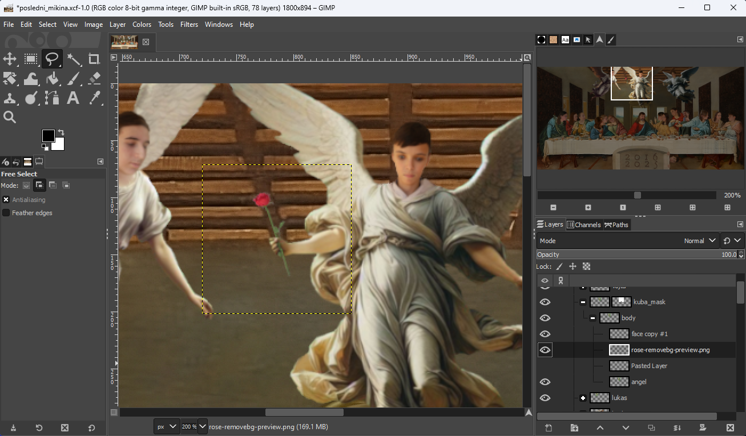
Task: Set navigation zoom to 1:1
Action: 623,208
